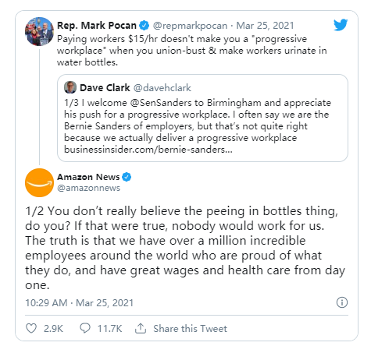The height and width of the screenshot is (346, 371).
Task: Open the tweet info circle icon
Action: (x=342, y=302)
